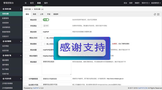Click the 站点统计代码 input field
Viewport: 162px width, 90px height.
pos(57,84)
